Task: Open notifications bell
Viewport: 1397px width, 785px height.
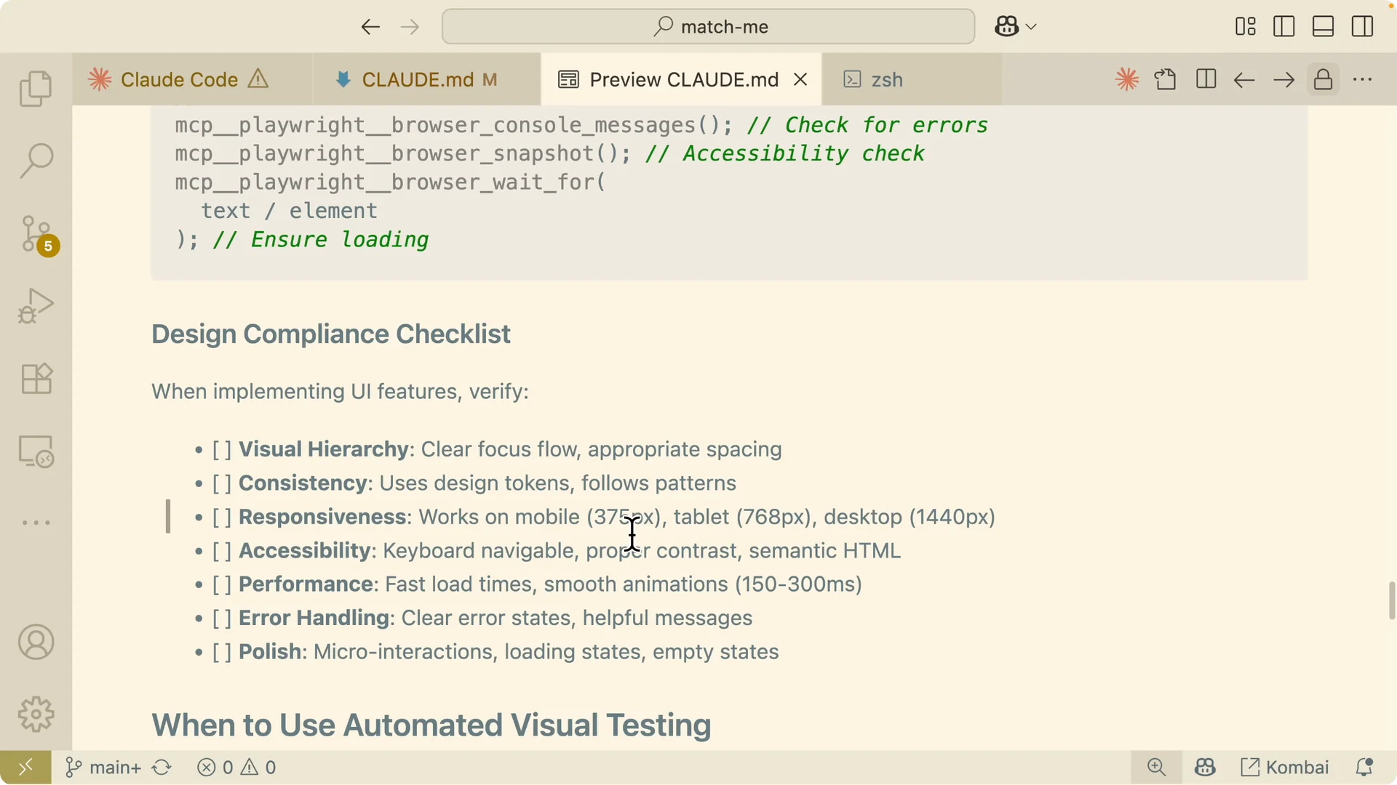Action: (x=1364, y=768)
